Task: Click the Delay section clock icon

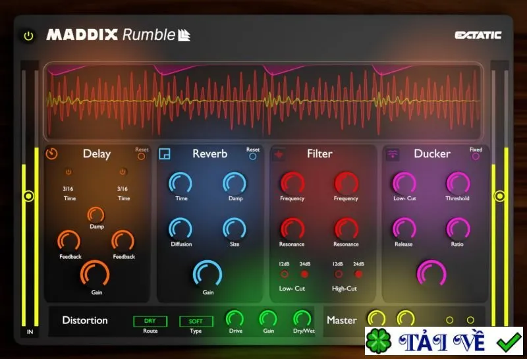Action: click(x=51, y=154)
